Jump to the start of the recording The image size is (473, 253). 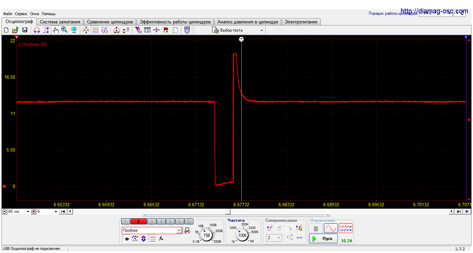63,212
